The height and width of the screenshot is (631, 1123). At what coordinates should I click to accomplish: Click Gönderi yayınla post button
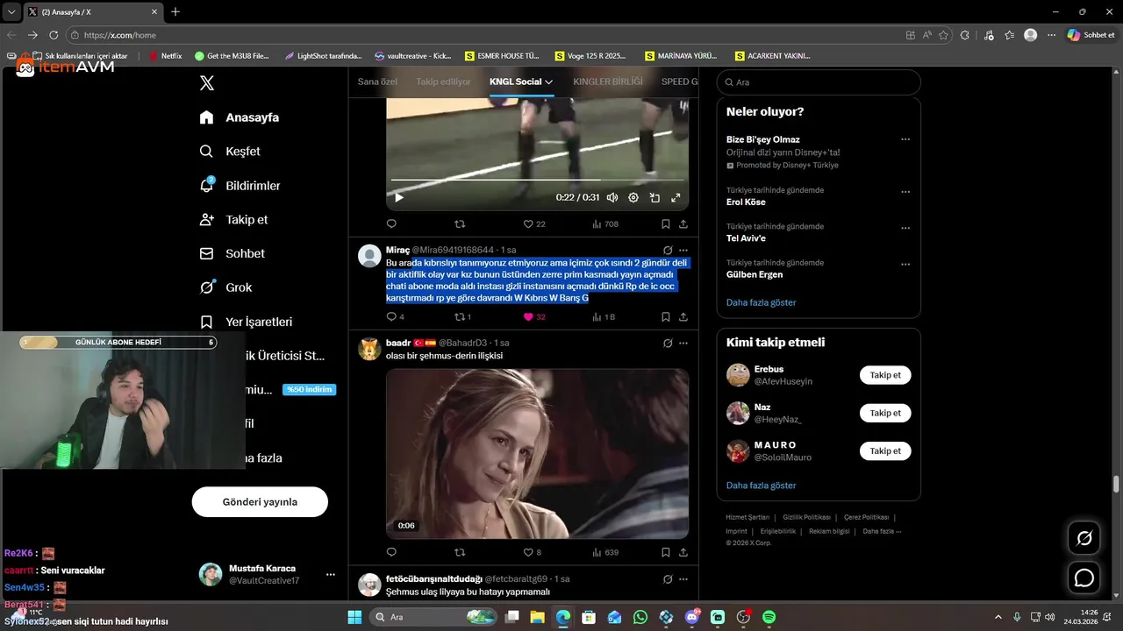click(260, 502)
